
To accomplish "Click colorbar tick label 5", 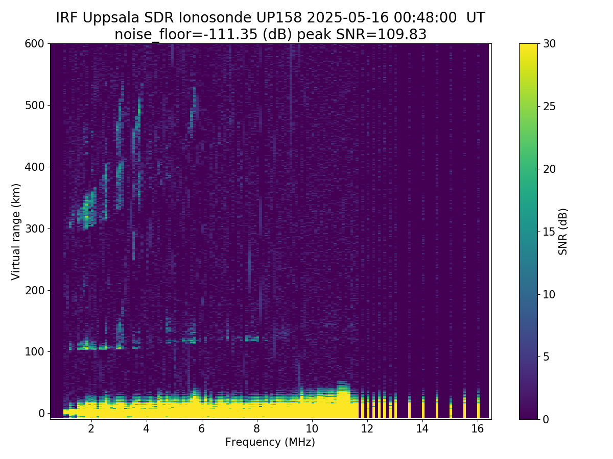I will (x=546, y=357).
